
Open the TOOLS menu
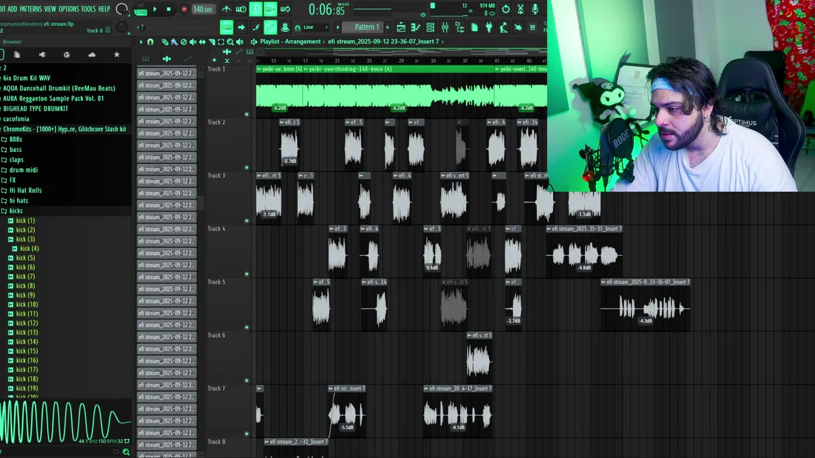tap(89, 9)
